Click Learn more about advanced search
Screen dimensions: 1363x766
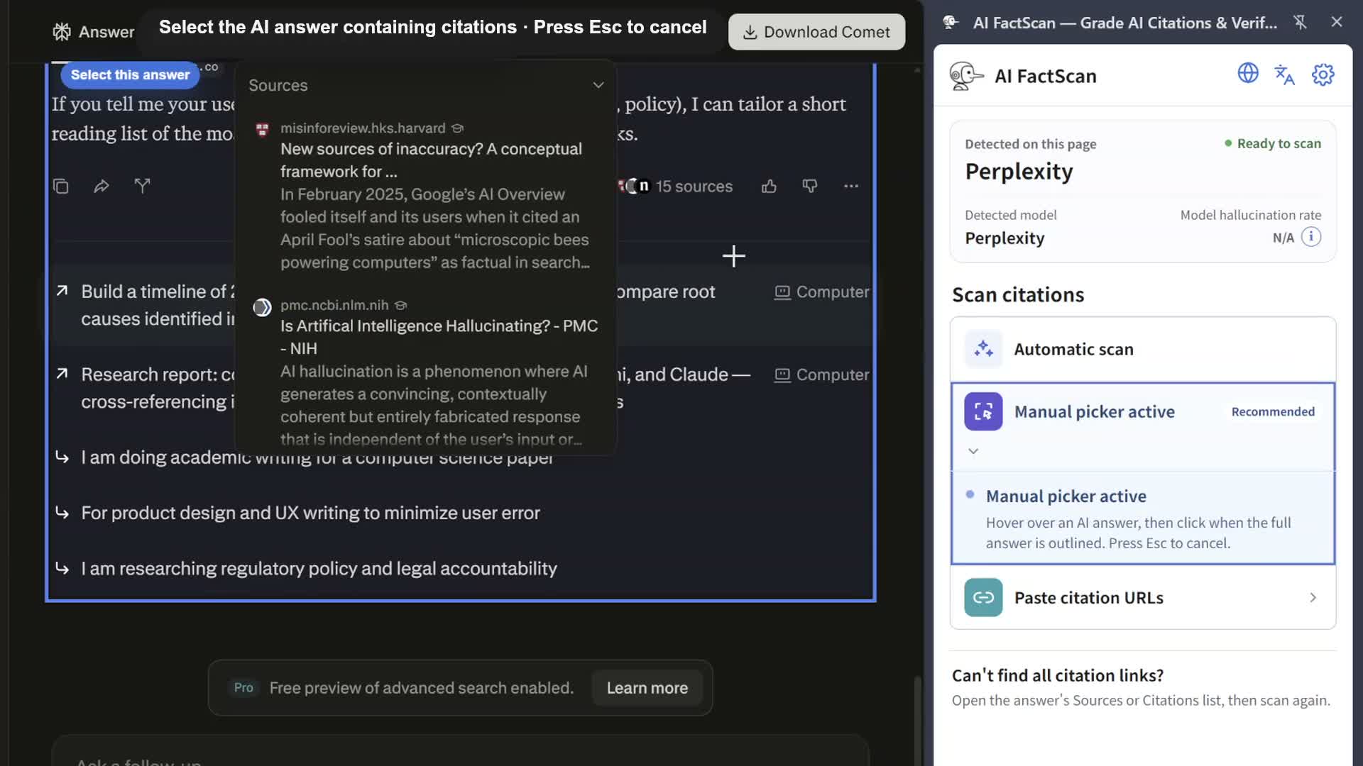click(647, 688)
